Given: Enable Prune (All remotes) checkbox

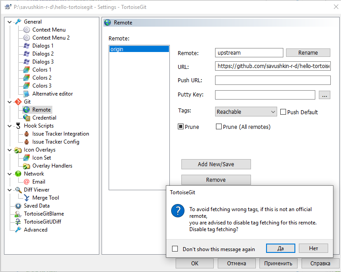Looking at the screenshot, I should [219, 126].
